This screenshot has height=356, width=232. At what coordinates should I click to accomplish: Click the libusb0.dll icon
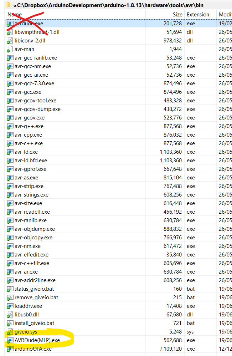(10, 315)
